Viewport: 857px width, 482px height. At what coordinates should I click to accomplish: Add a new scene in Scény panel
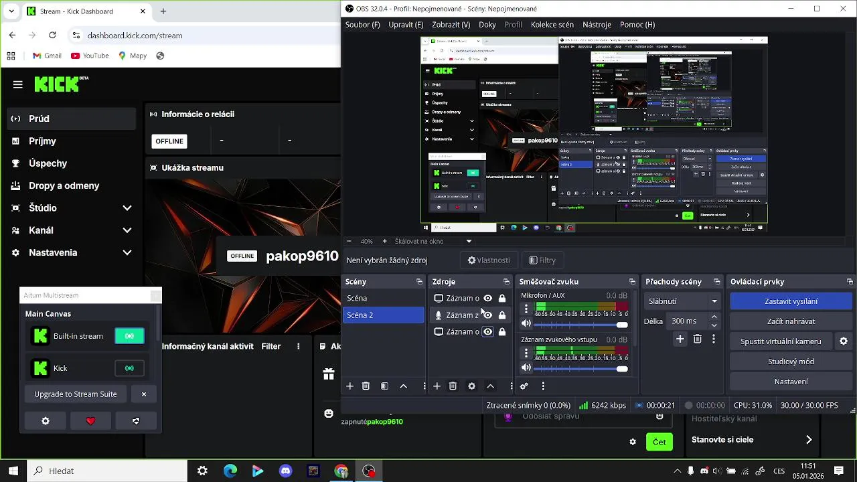pyautogui.click(x=349, y=386)
